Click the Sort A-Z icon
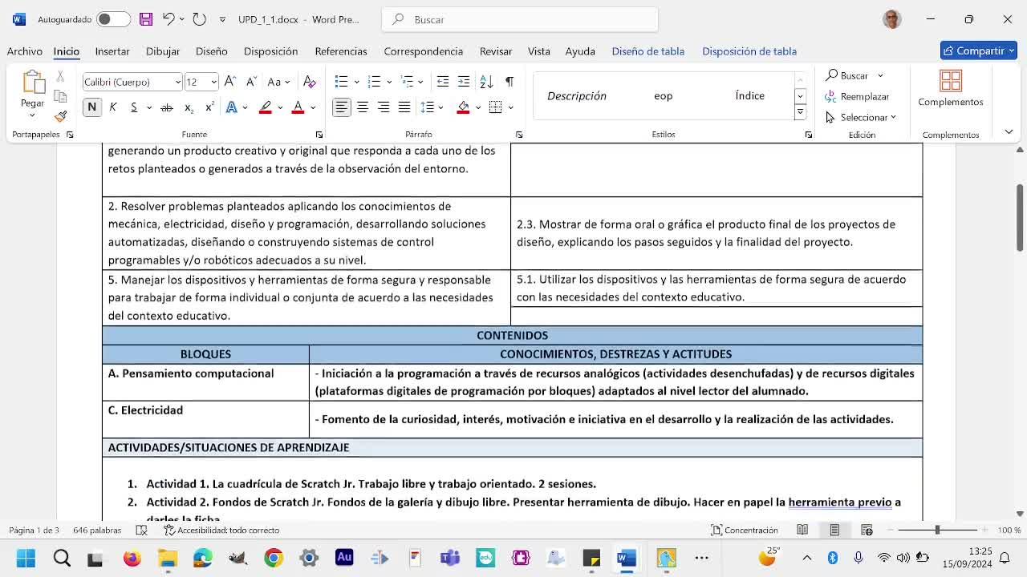The height and width of the screenshot is (577, 1027). 486,82
